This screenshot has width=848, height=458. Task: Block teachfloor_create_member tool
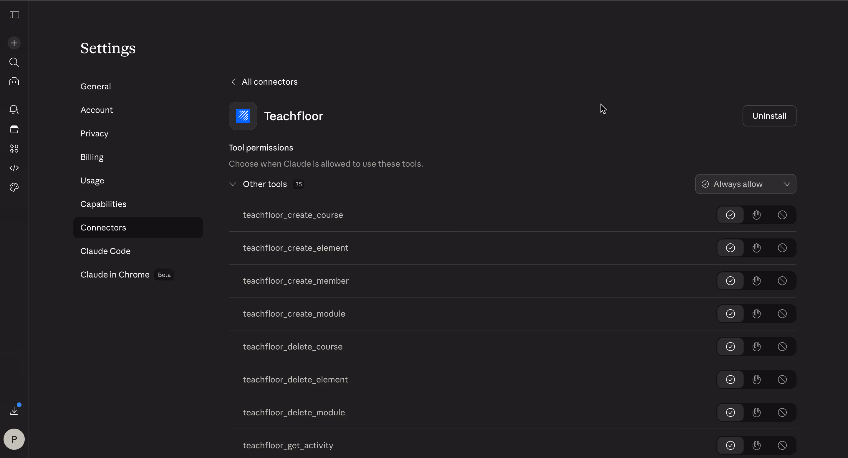click(783, 280)
